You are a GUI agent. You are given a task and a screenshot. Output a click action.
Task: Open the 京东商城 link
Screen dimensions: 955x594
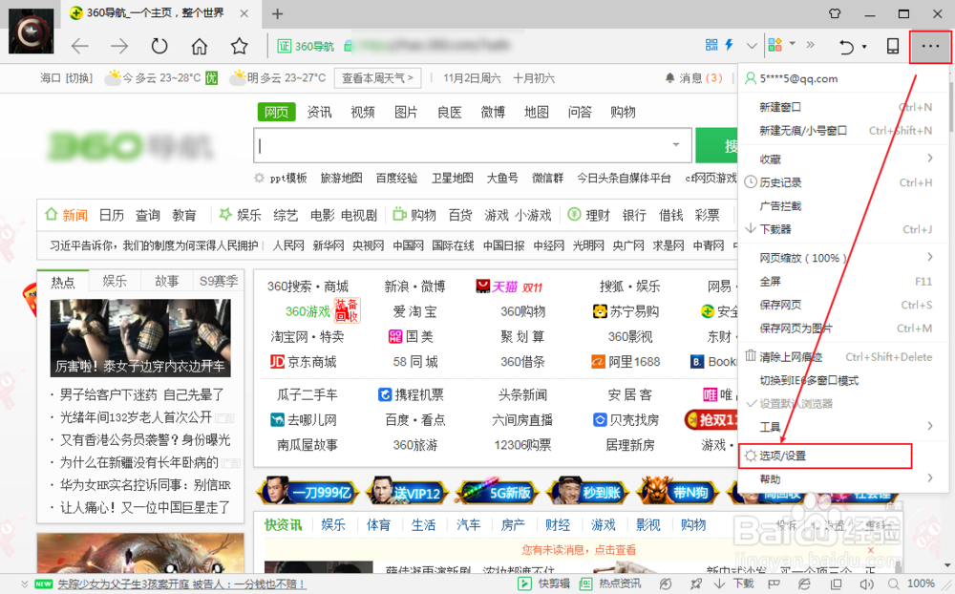pos(304,362)
